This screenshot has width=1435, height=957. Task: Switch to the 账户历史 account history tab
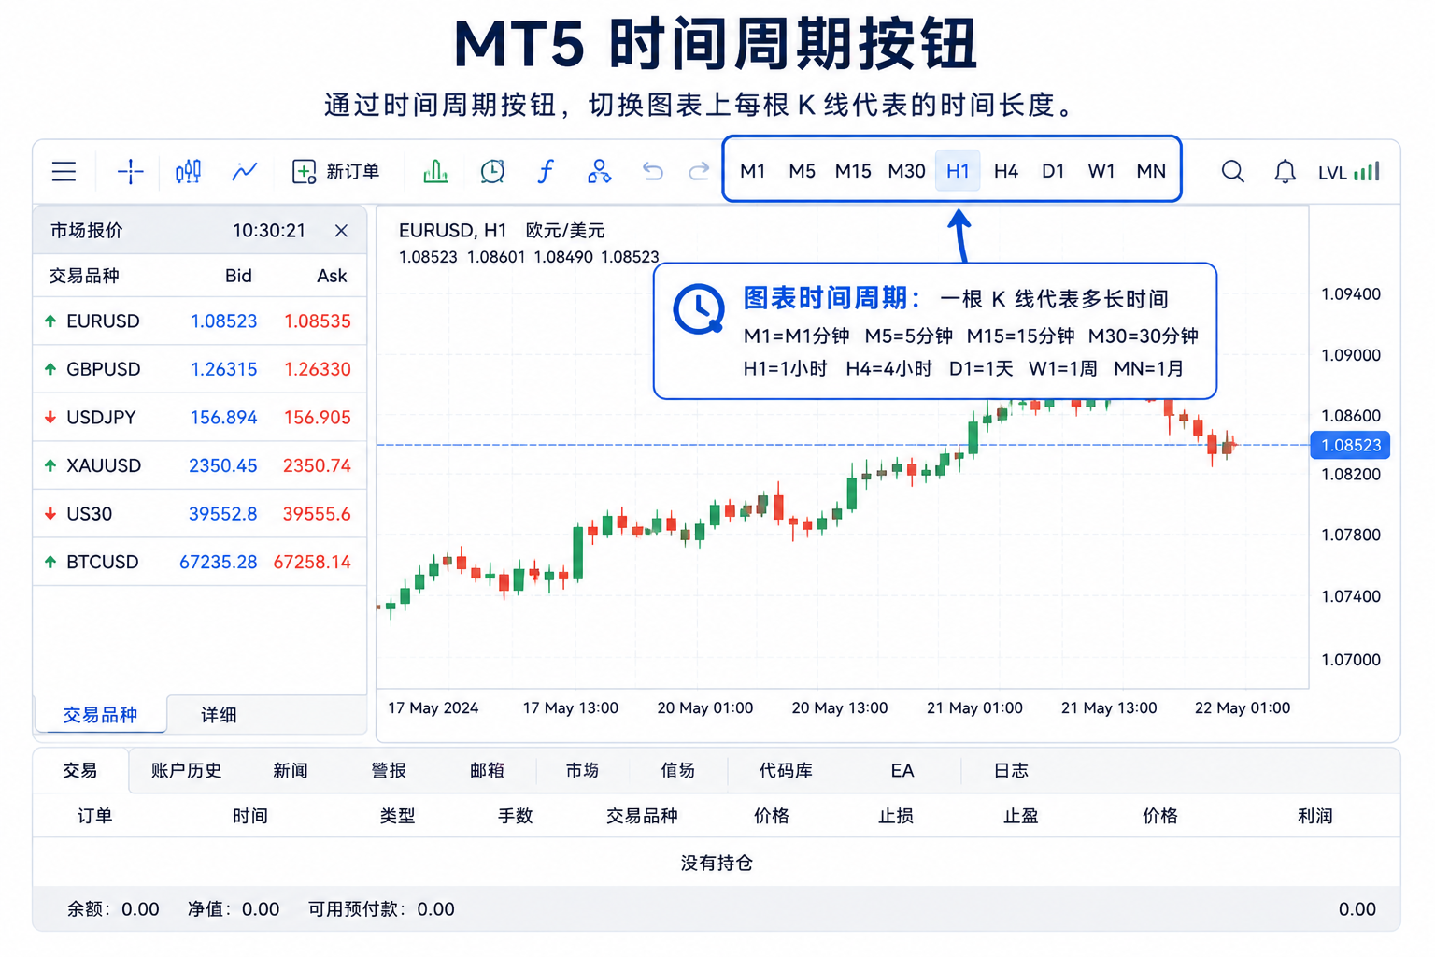(x=186, y=771)
